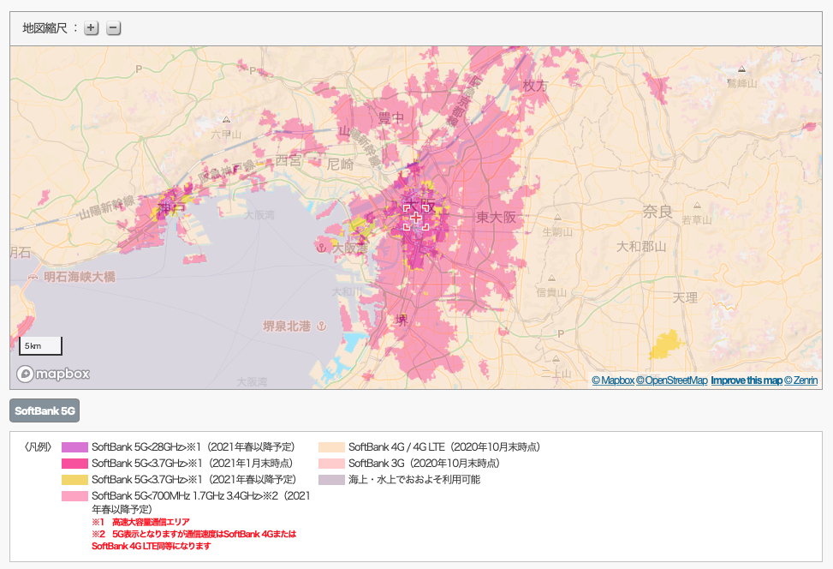Click the pale pink SoftBank 3G legend swatch

[331, 464]
